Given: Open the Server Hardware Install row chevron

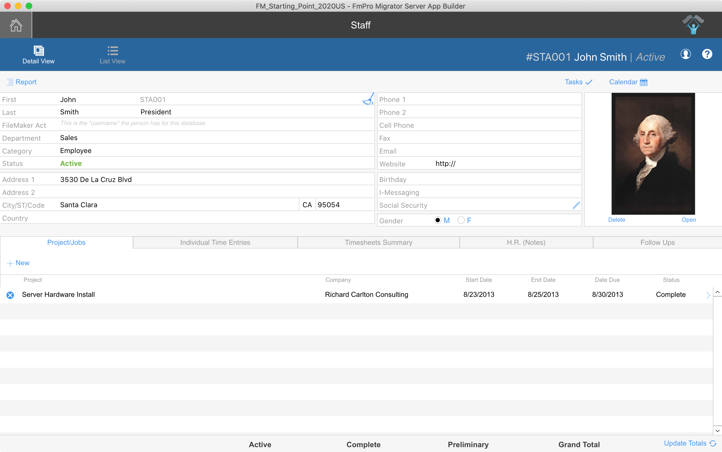Looking at the screenshot, I should (x=708, y=295).
